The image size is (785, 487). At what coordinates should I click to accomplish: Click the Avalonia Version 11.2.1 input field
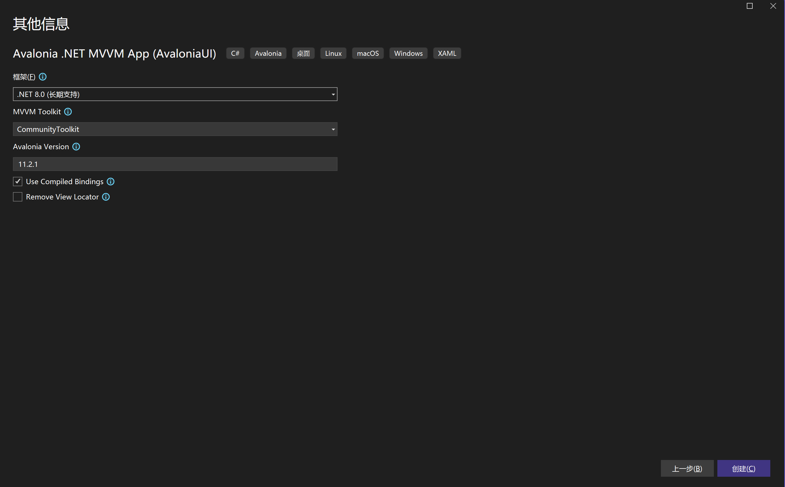coord(175,164)
